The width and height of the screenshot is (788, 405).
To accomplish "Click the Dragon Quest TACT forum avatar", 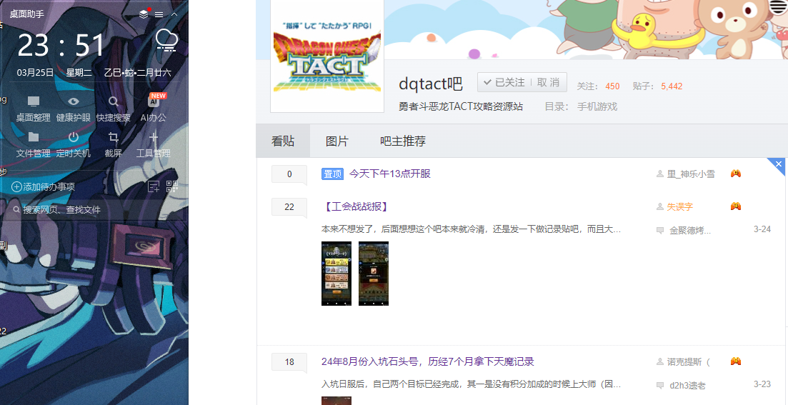I will [x=327, y=56].
